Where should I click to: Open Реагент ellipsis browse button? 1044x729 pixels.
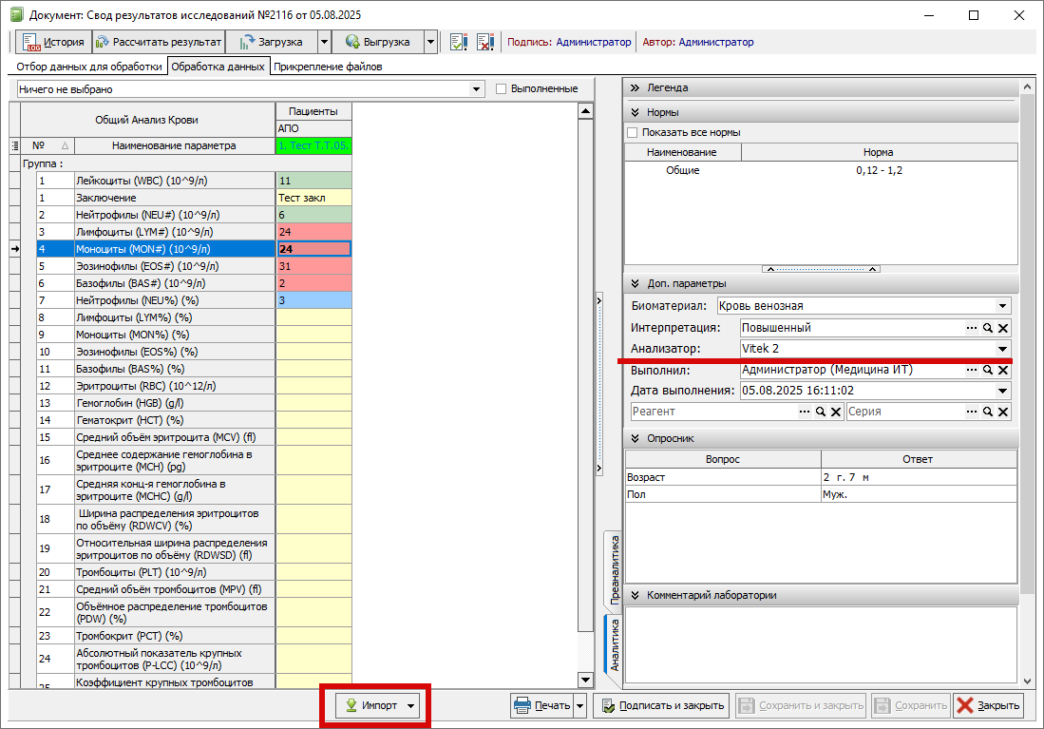coord(805,412)
